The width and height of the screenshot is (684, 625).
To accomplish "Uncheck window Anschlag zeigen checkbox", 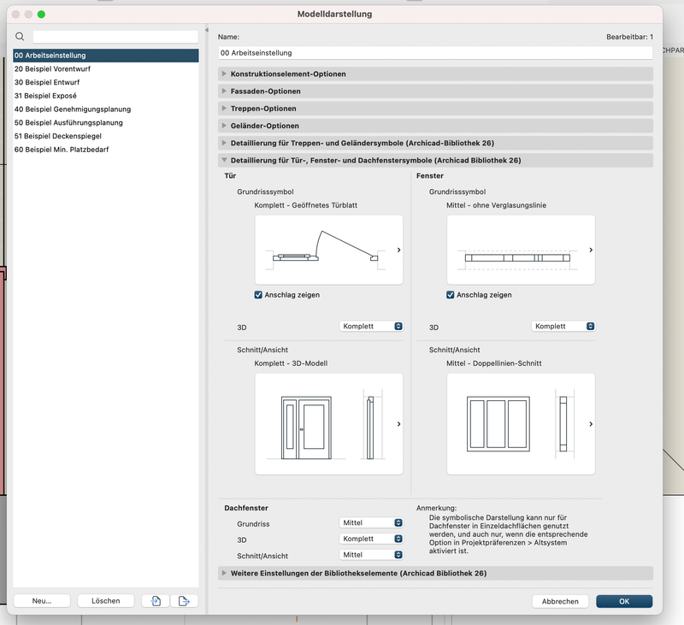I will (451, 295).
